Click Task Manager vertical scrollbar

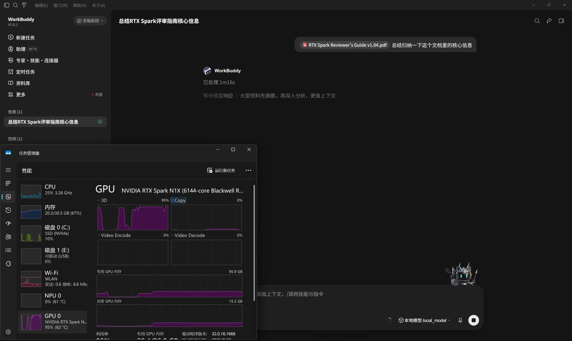click(254, 243)
